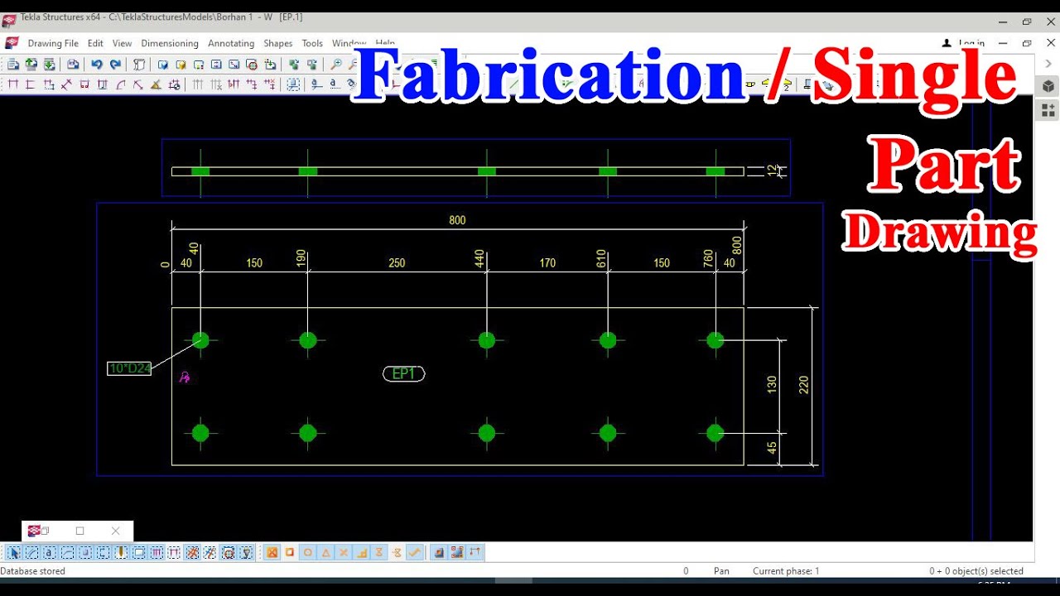Click the free dimension tool with X
The image size is (1060, 596).
tap(66, 84)
